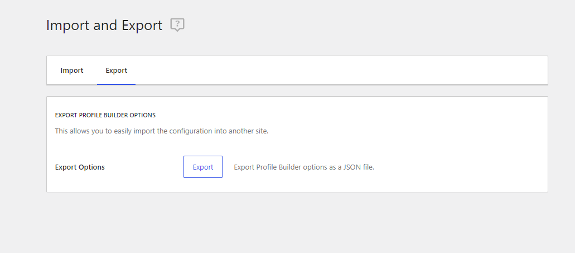This screenshot has height=253, width=575.
Task: Click the Export Options row label
Action: 80,167
